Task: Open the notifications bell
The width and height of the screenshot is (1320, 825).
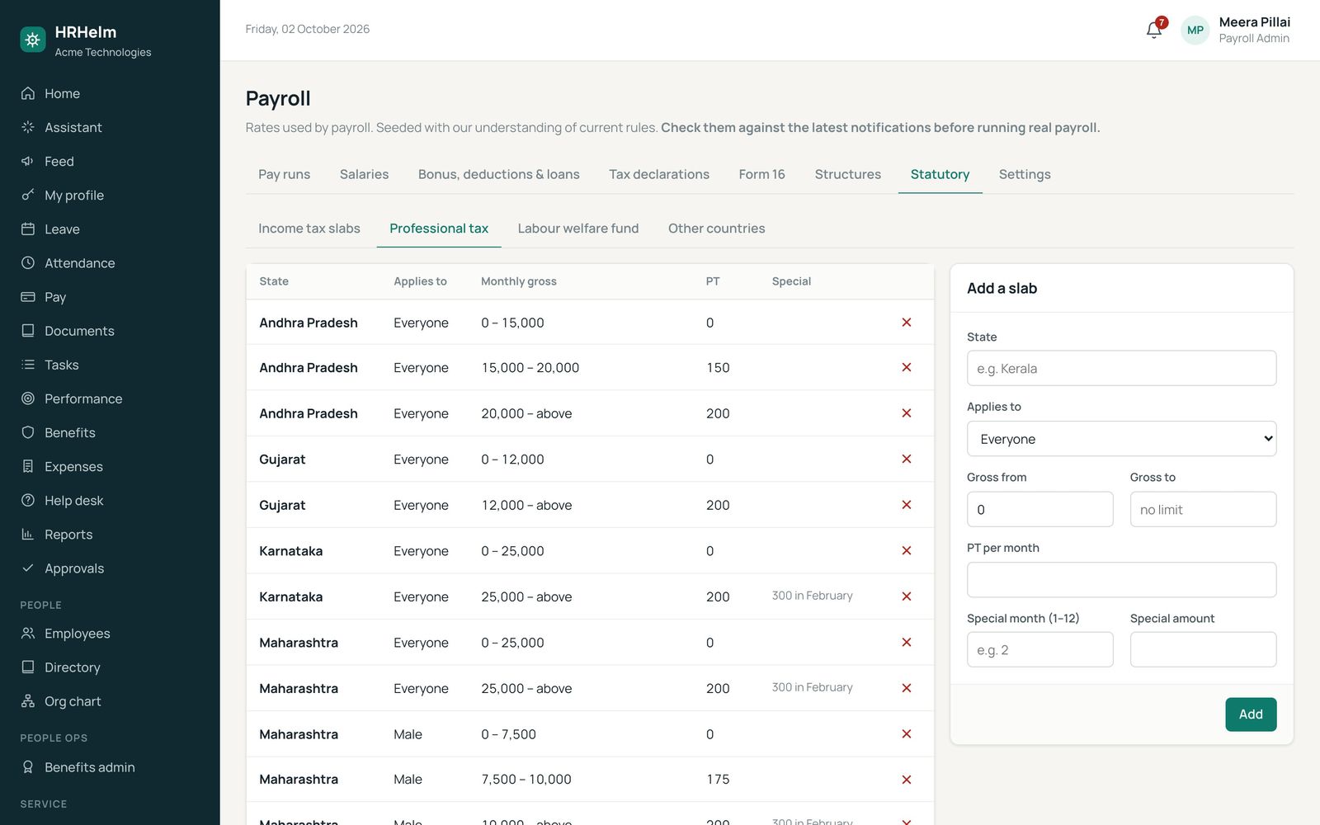Action: coord(1153,30)
